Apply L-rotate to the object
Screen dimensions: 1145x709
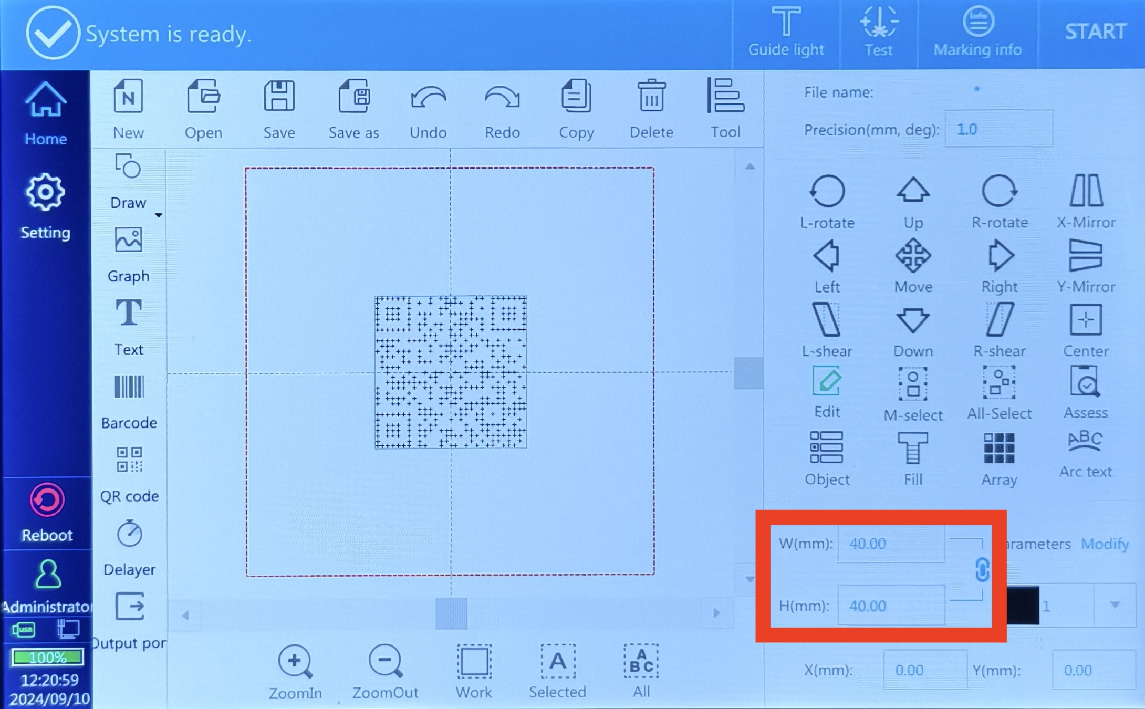pos(827,202)
